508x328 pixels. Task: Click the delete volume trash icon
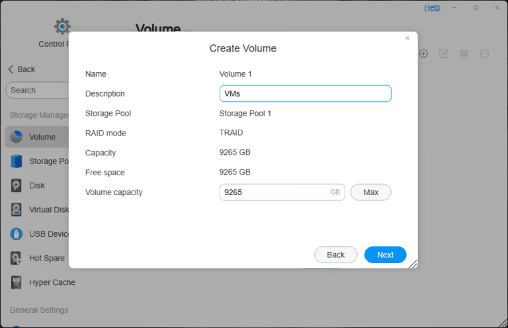[464, 54]
